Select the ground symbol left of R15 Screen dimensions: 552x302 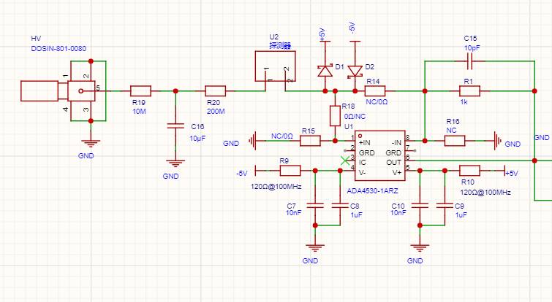(x=252, y=141)
